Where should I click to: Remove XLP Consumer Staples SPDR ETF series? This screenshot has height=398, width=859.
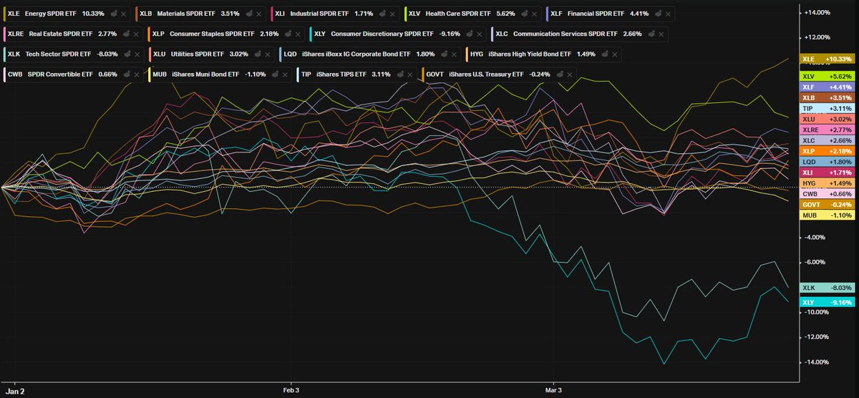[x=298, y=34]
